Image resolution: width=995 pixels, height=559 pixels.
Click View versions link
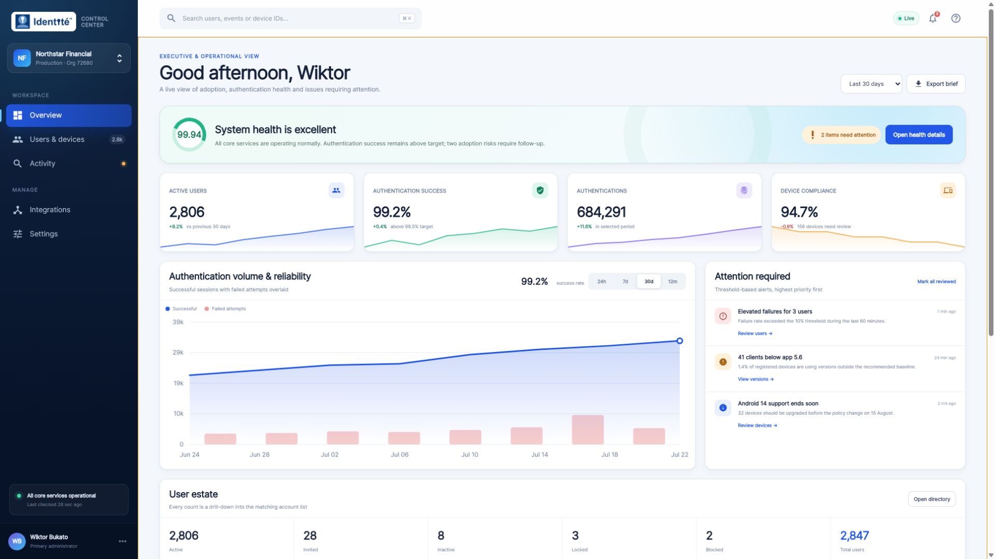[x=756, y=379]
